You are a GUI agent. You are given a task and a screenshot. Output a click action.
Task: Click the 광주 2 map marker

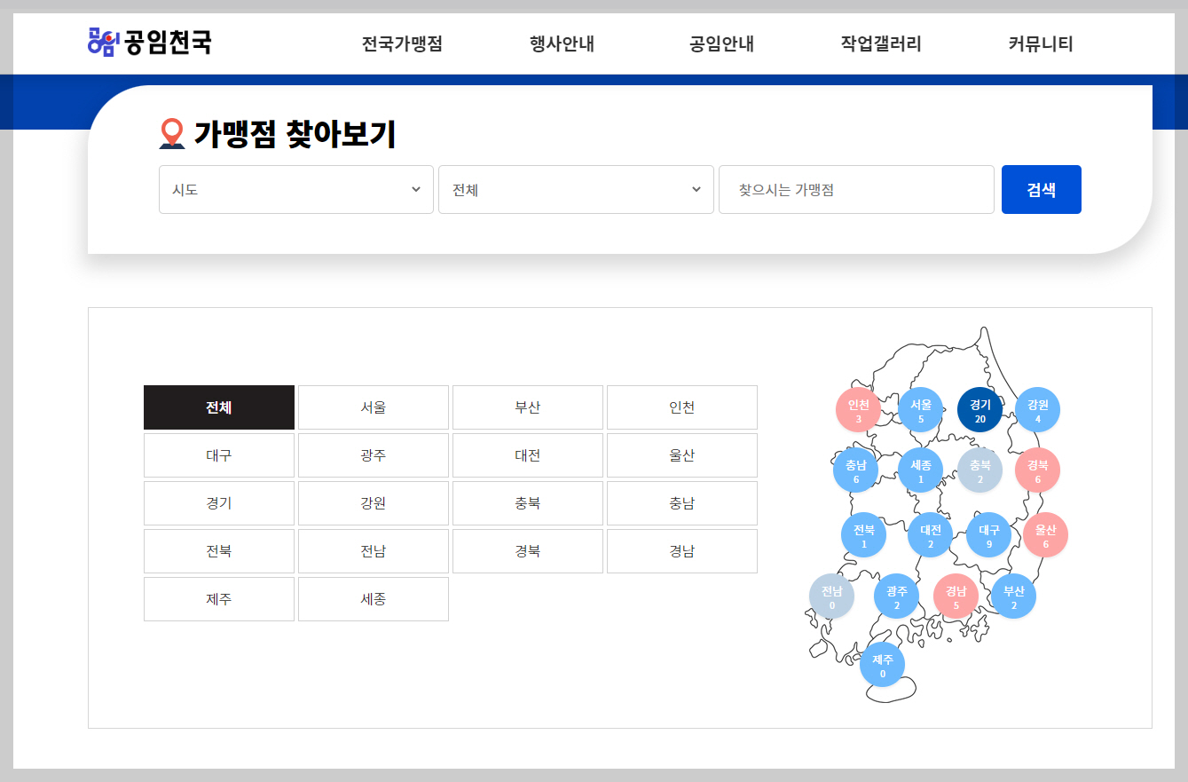[x=896, y=596]
